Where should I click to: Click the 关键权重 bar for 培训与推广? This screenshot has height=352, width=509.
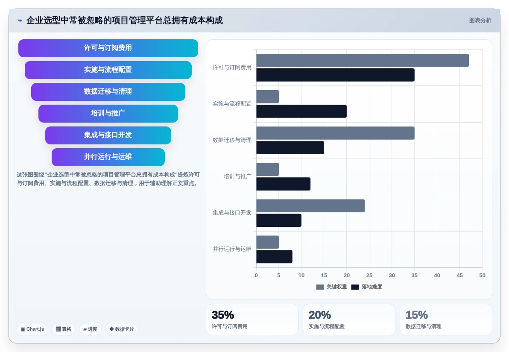pos(267,170)
